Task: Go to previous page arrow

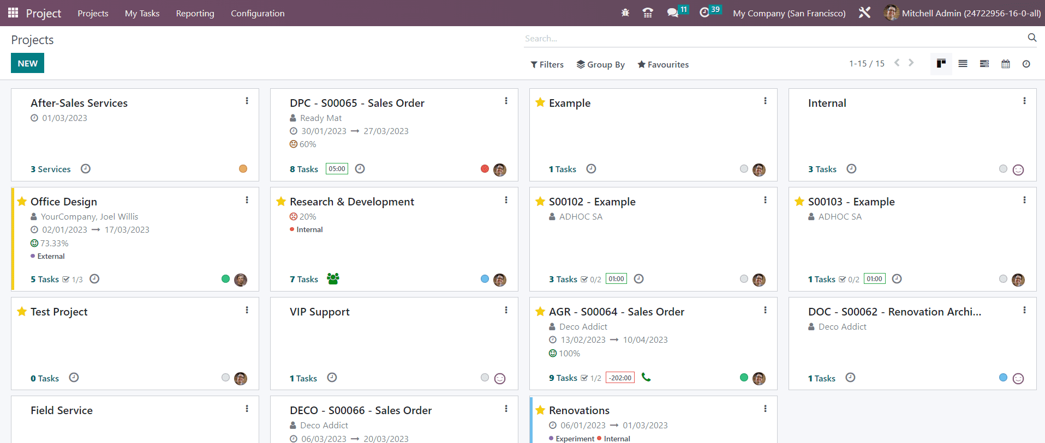Action: click(897, 63)
